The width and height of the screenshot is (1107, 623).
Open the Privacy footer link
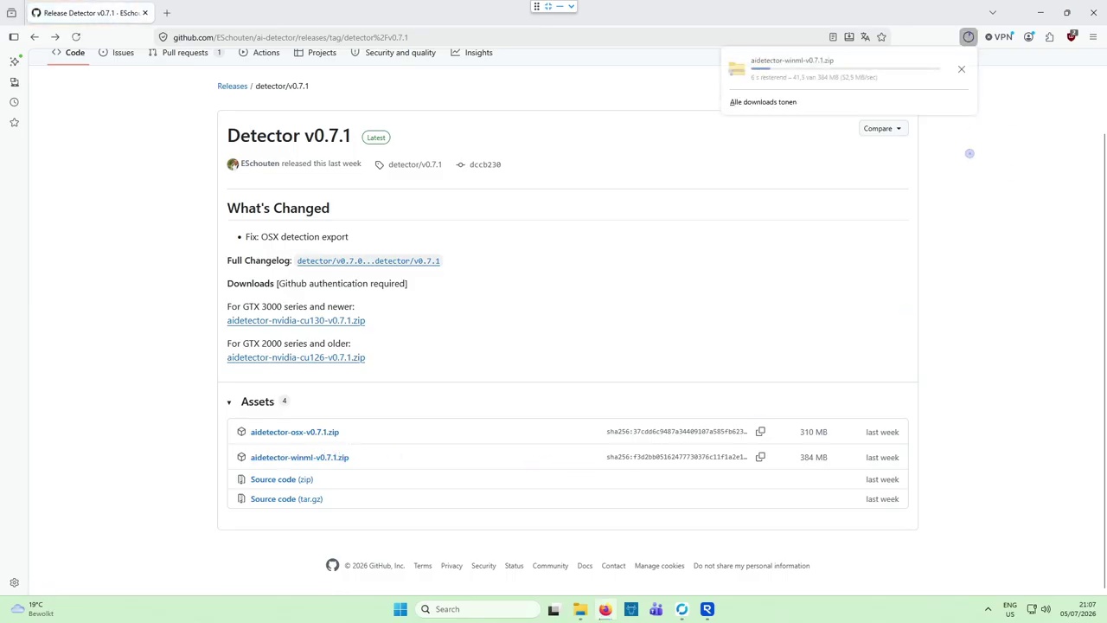click(x=451, y=566)
